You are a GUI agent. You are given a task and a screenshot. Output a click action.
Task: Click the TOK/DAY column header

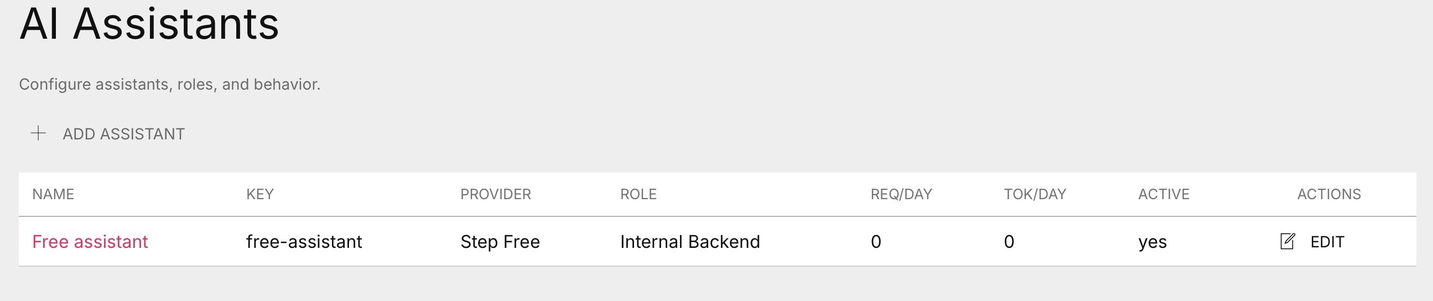point(1035,194)
